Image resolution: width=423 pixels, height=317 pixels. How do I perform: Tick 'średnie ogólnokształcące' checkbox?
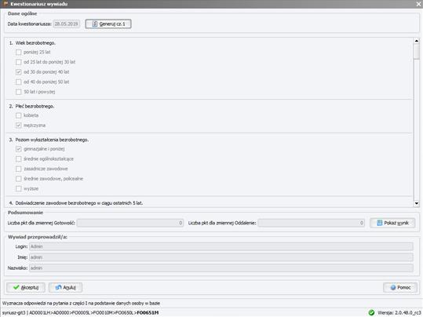coord(18,159)
